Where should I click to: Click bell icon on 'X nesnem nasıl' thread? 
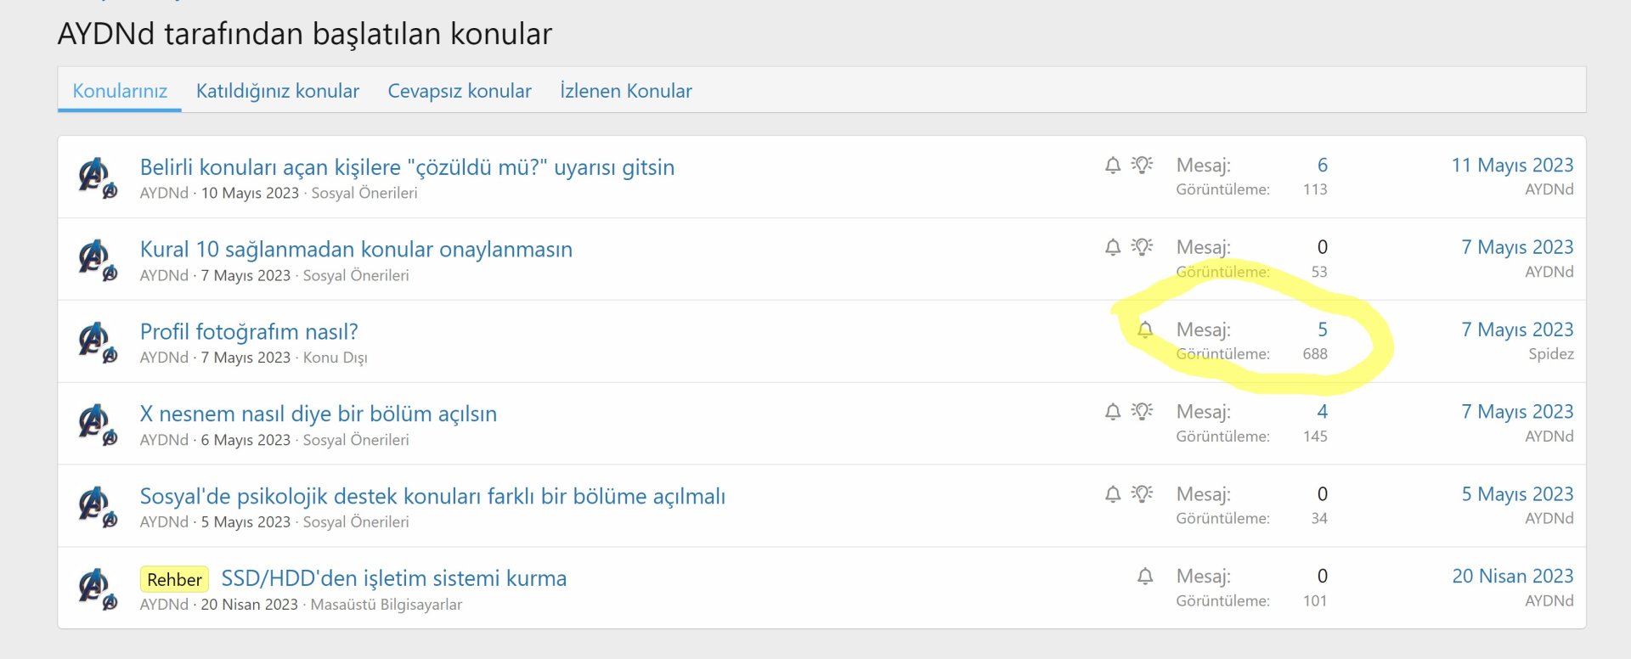click(x=1113, y=412)
